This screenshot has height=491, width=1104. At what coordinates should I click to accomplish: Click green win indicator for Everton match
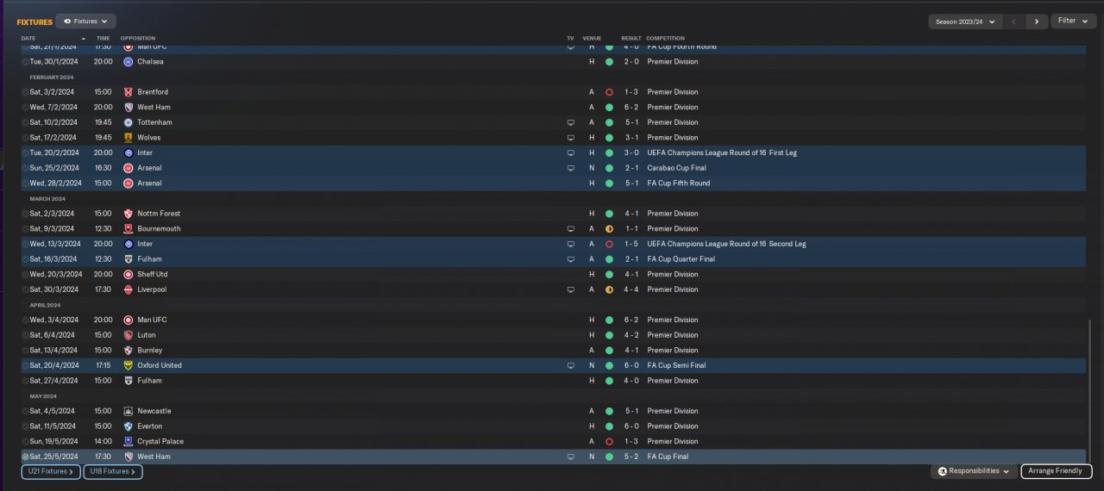(x=609, y=426)
